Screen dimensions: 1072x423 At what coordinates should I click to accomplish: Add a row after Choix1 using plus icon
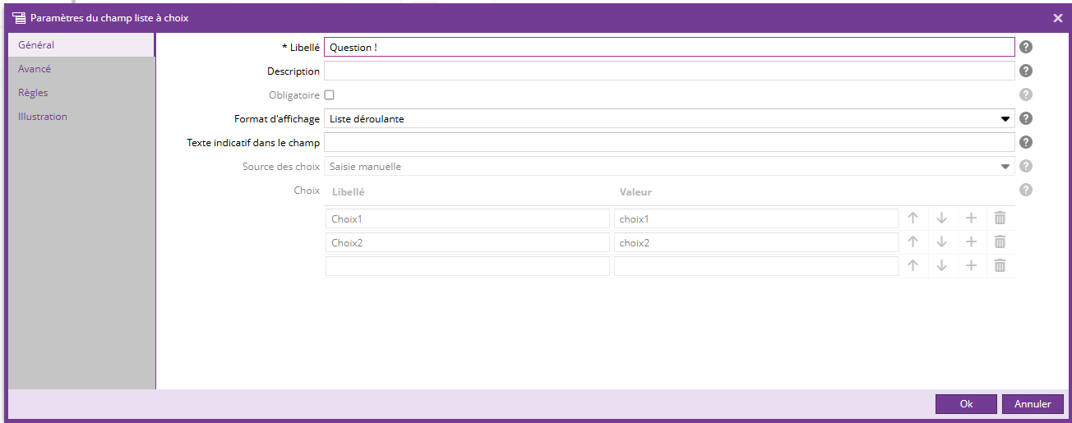click(x=971, y=218)
